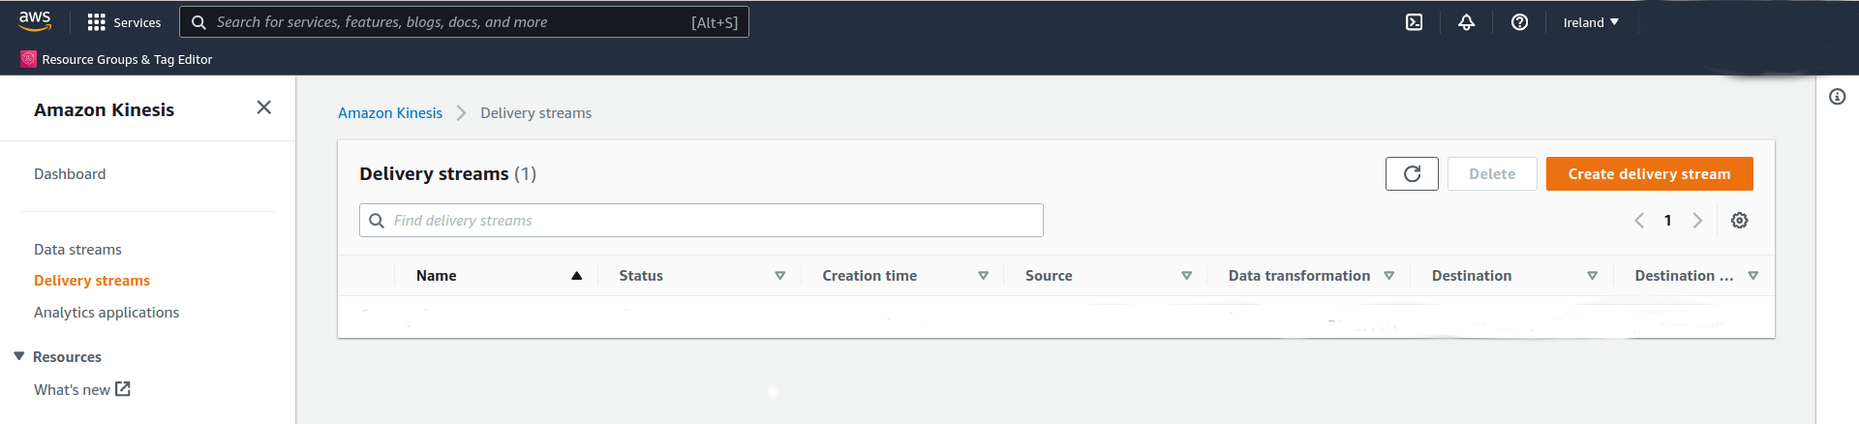The width and height of the screenshot is (1859, 424).
Task: Click the search magnifier icon in top bar
Action: tap(198, 22)
